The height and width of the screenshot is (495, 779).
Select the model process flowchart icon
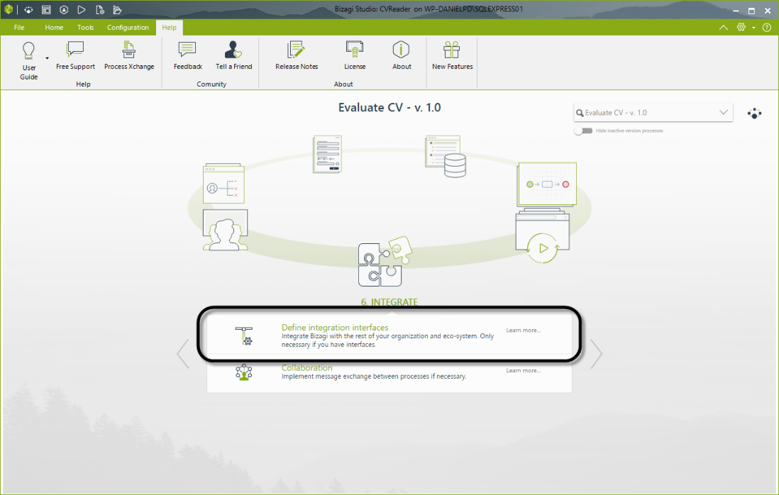546,184
